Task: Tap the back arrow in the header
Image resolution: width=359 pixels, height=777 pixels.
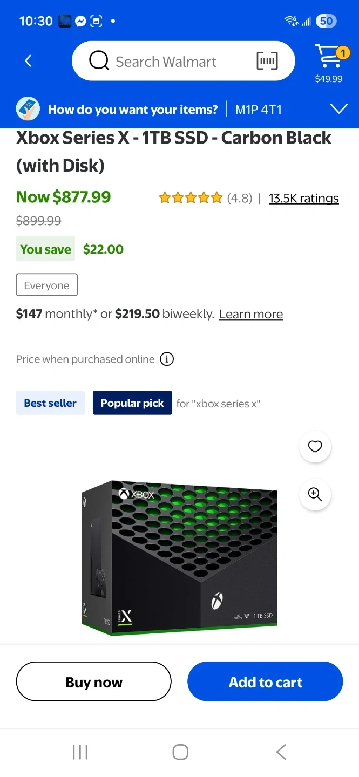Action: pos(28,61)
